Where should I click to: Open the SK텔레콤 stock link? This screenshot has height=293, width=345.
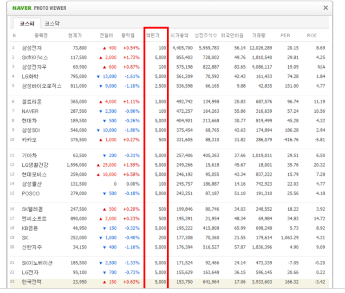[33, 209]
